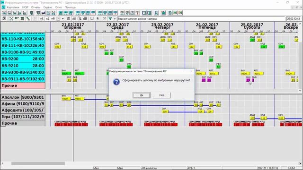Click the copy documents icon

[68, 19]
